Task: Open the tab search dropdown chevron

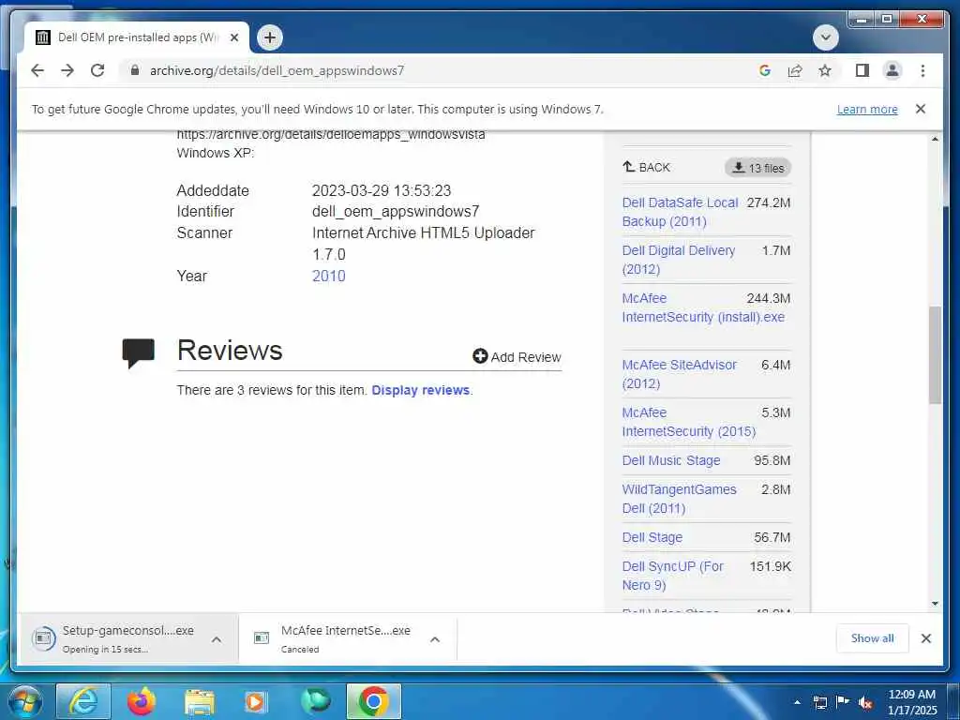Action: pos(825,37)
